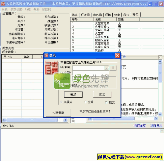Click the 清除日志 link
The height and width of the screenshot is (161, 164).
[156, 126]
